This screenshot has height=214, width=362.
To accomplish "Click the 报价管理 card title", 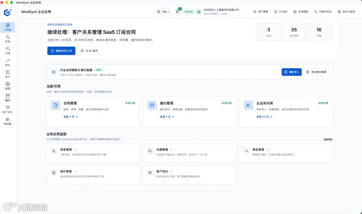I will pos(66,171).
